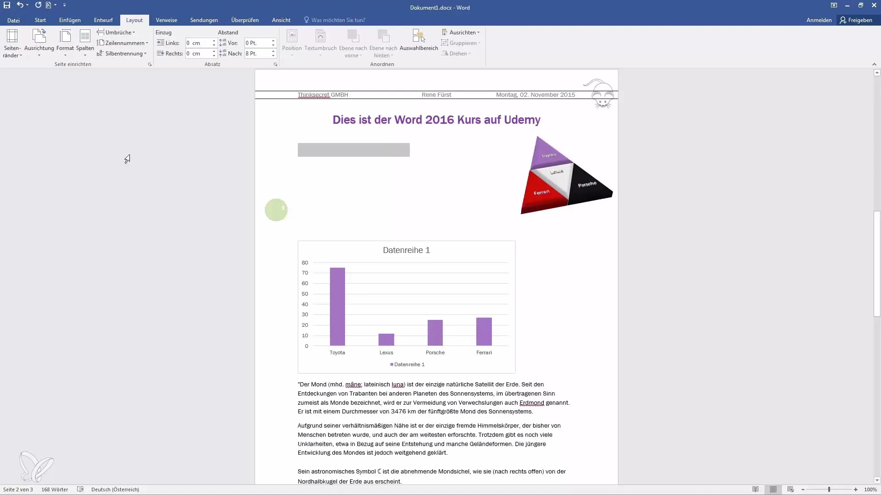This screenshot has height=495, width=881.
Task: Select the Datenreihe 1 bar chart
Action: 407,307
